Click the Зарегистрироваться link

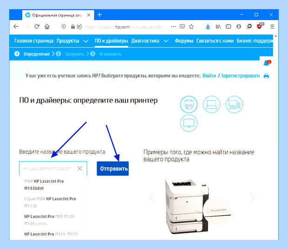(240, 76)
